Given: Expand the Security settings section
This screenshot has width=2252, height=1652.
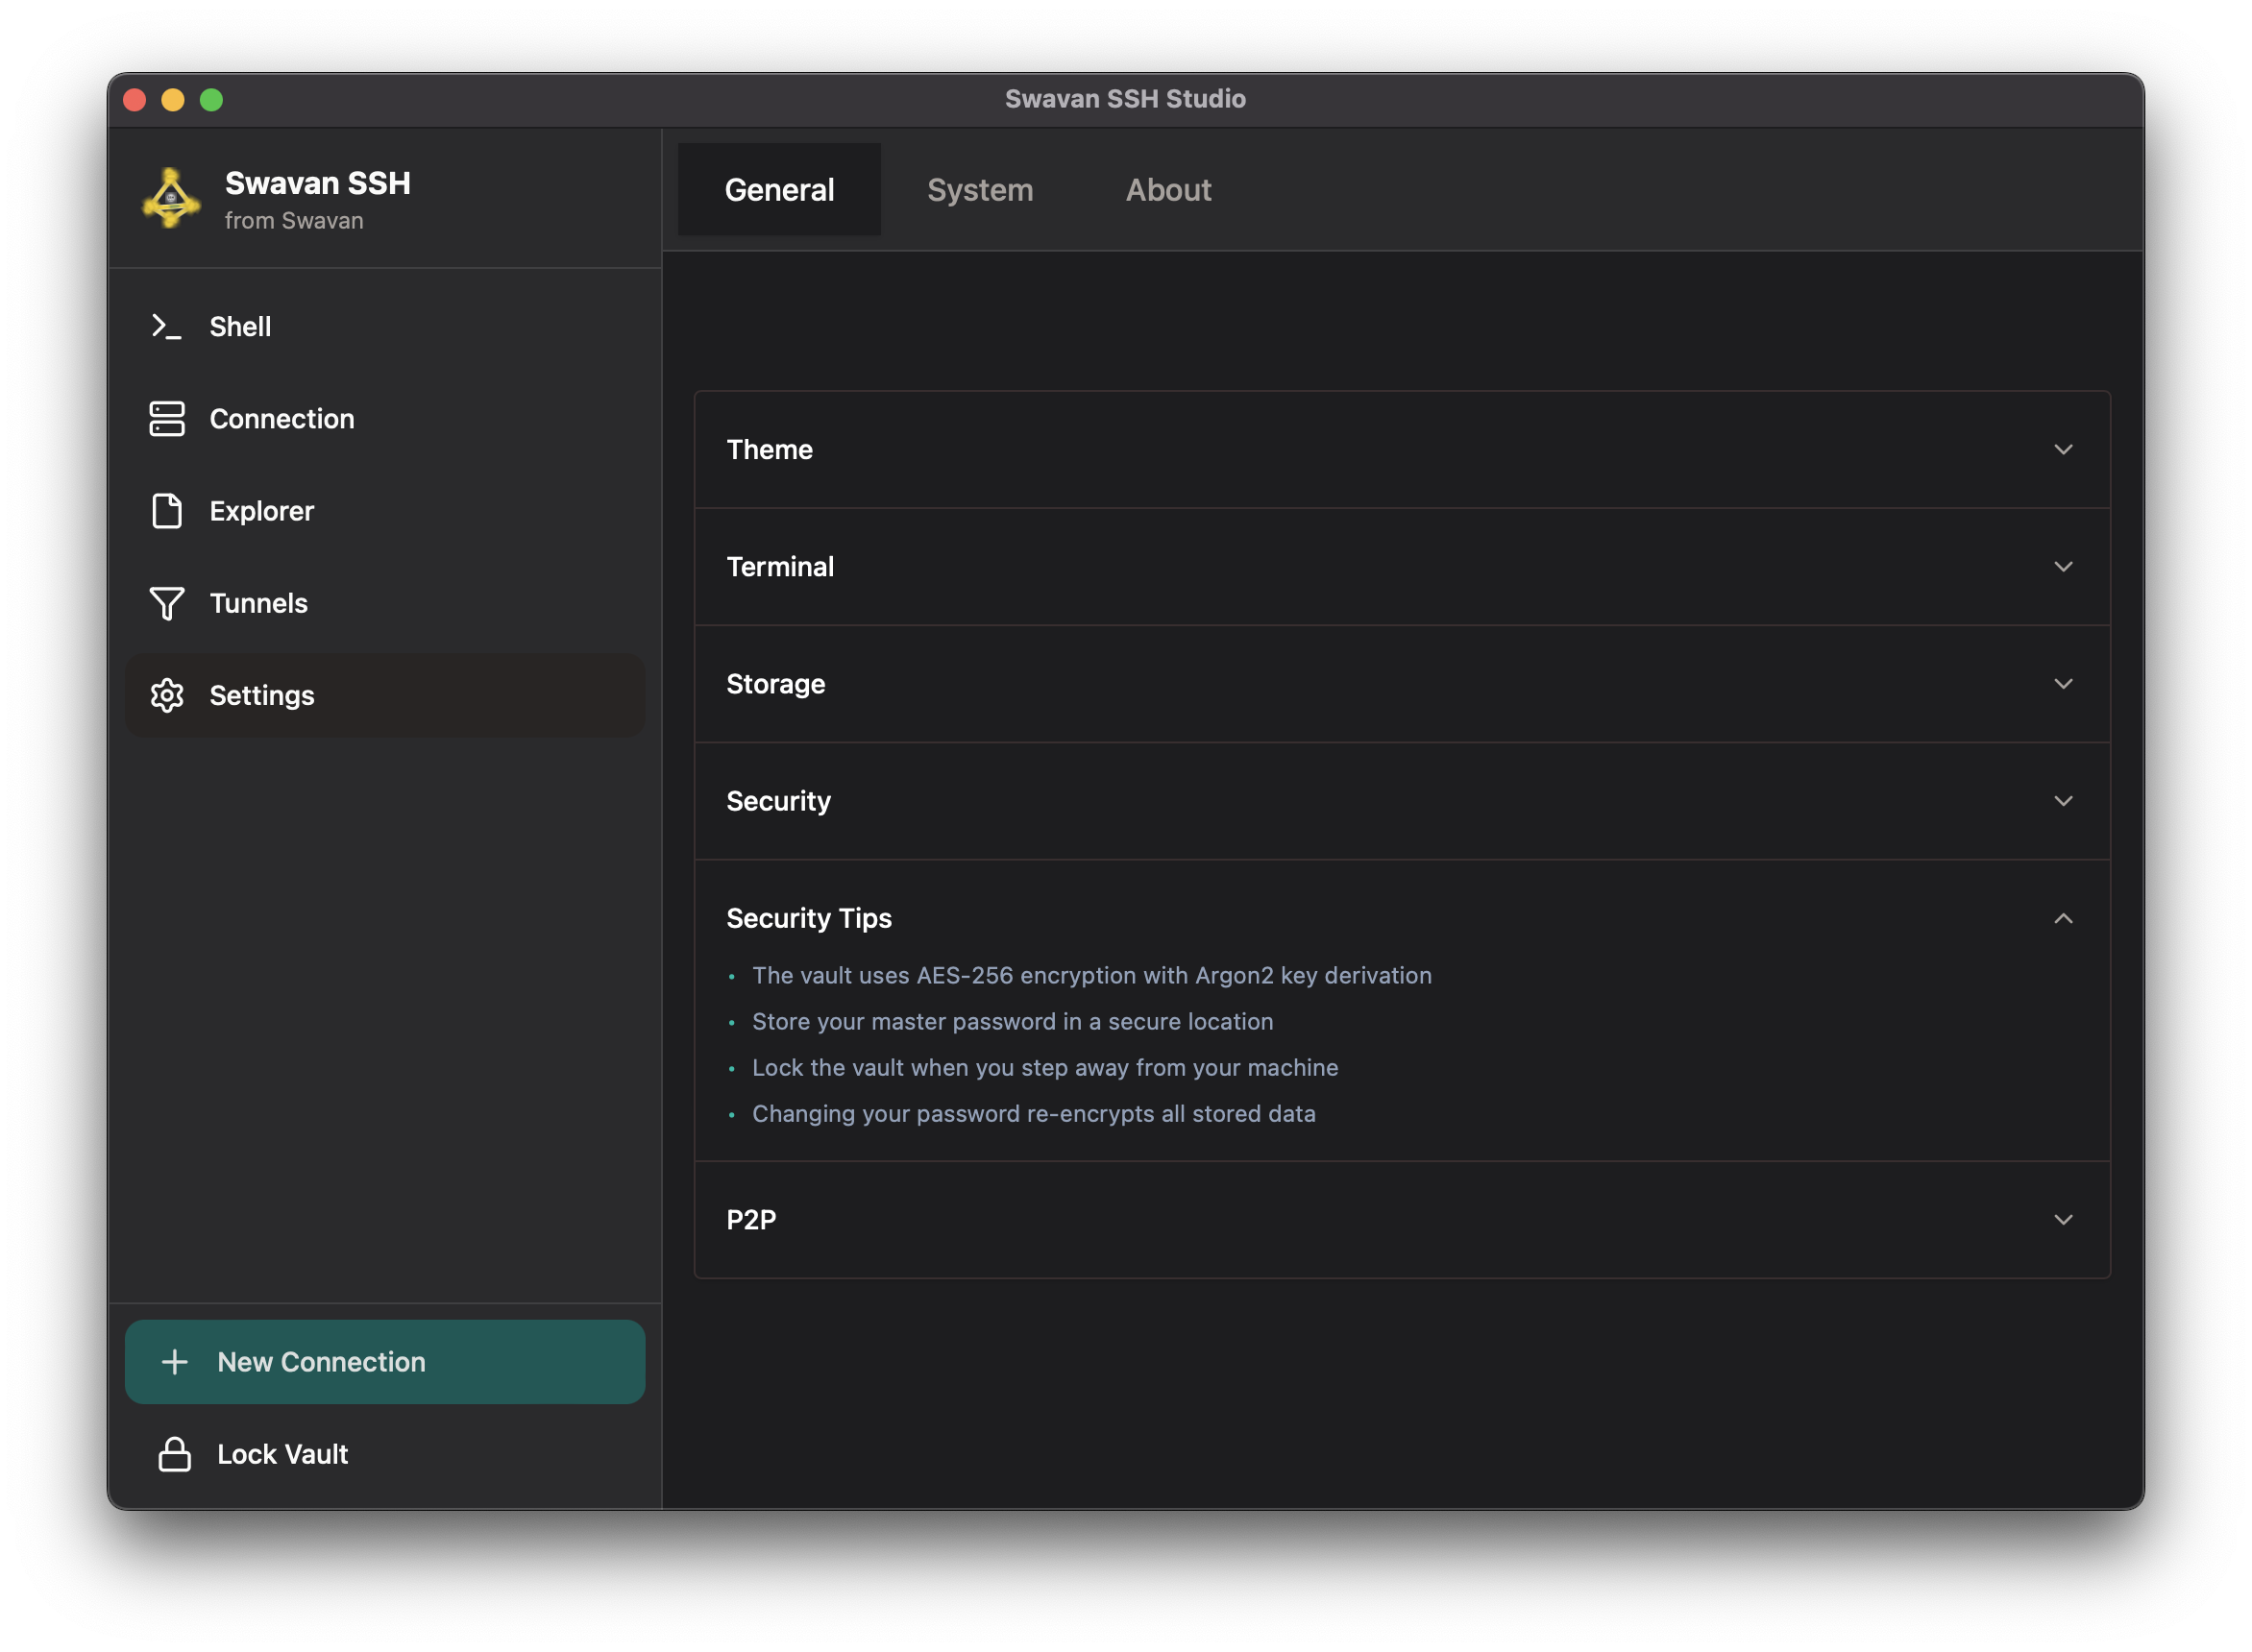Looking at the screenshot, I should pyautogui.click(x=2064, y=801).
